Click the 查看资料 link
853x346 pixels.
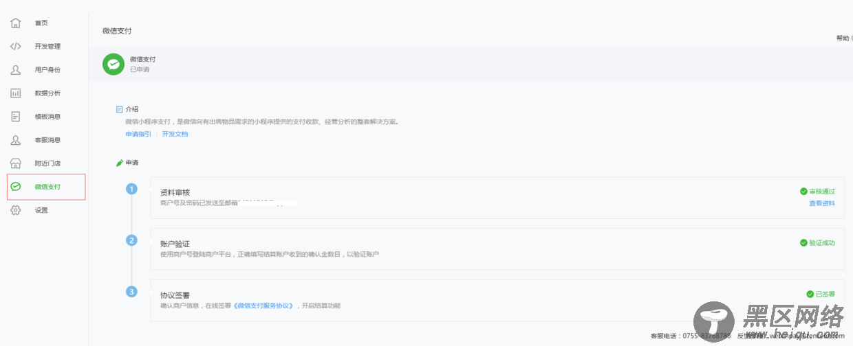tap(822, 203)
